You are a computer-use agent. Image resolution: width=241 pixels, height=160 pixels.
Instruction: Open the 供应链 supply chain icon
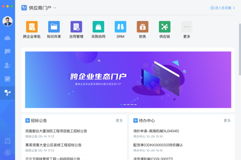(165, 27)
